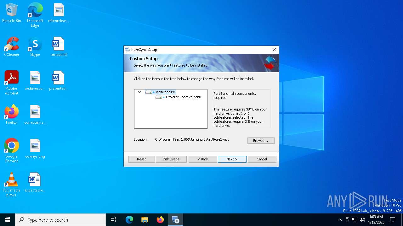
Task: Click the installer taskbar icon
Action: tap(175, 220)
